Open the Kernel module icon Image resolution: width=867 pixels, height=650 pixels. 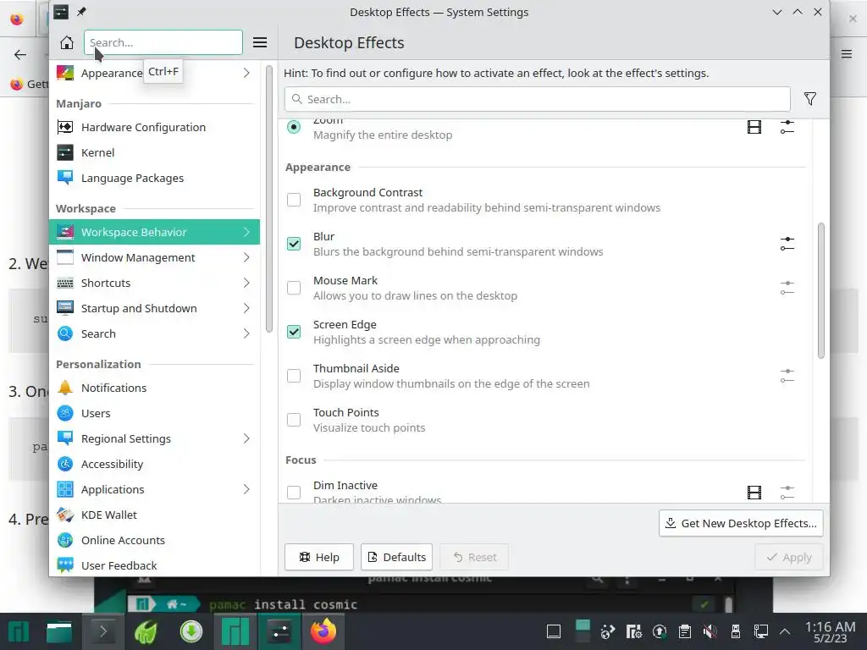[x=65, y=152]
